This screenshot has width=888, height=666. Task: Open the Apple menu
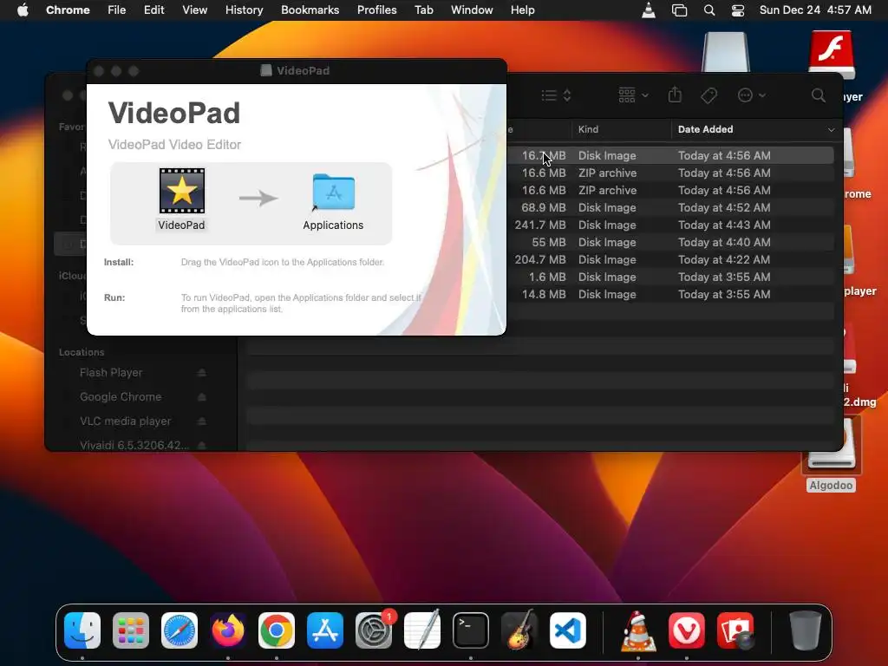tap(23, 10)
